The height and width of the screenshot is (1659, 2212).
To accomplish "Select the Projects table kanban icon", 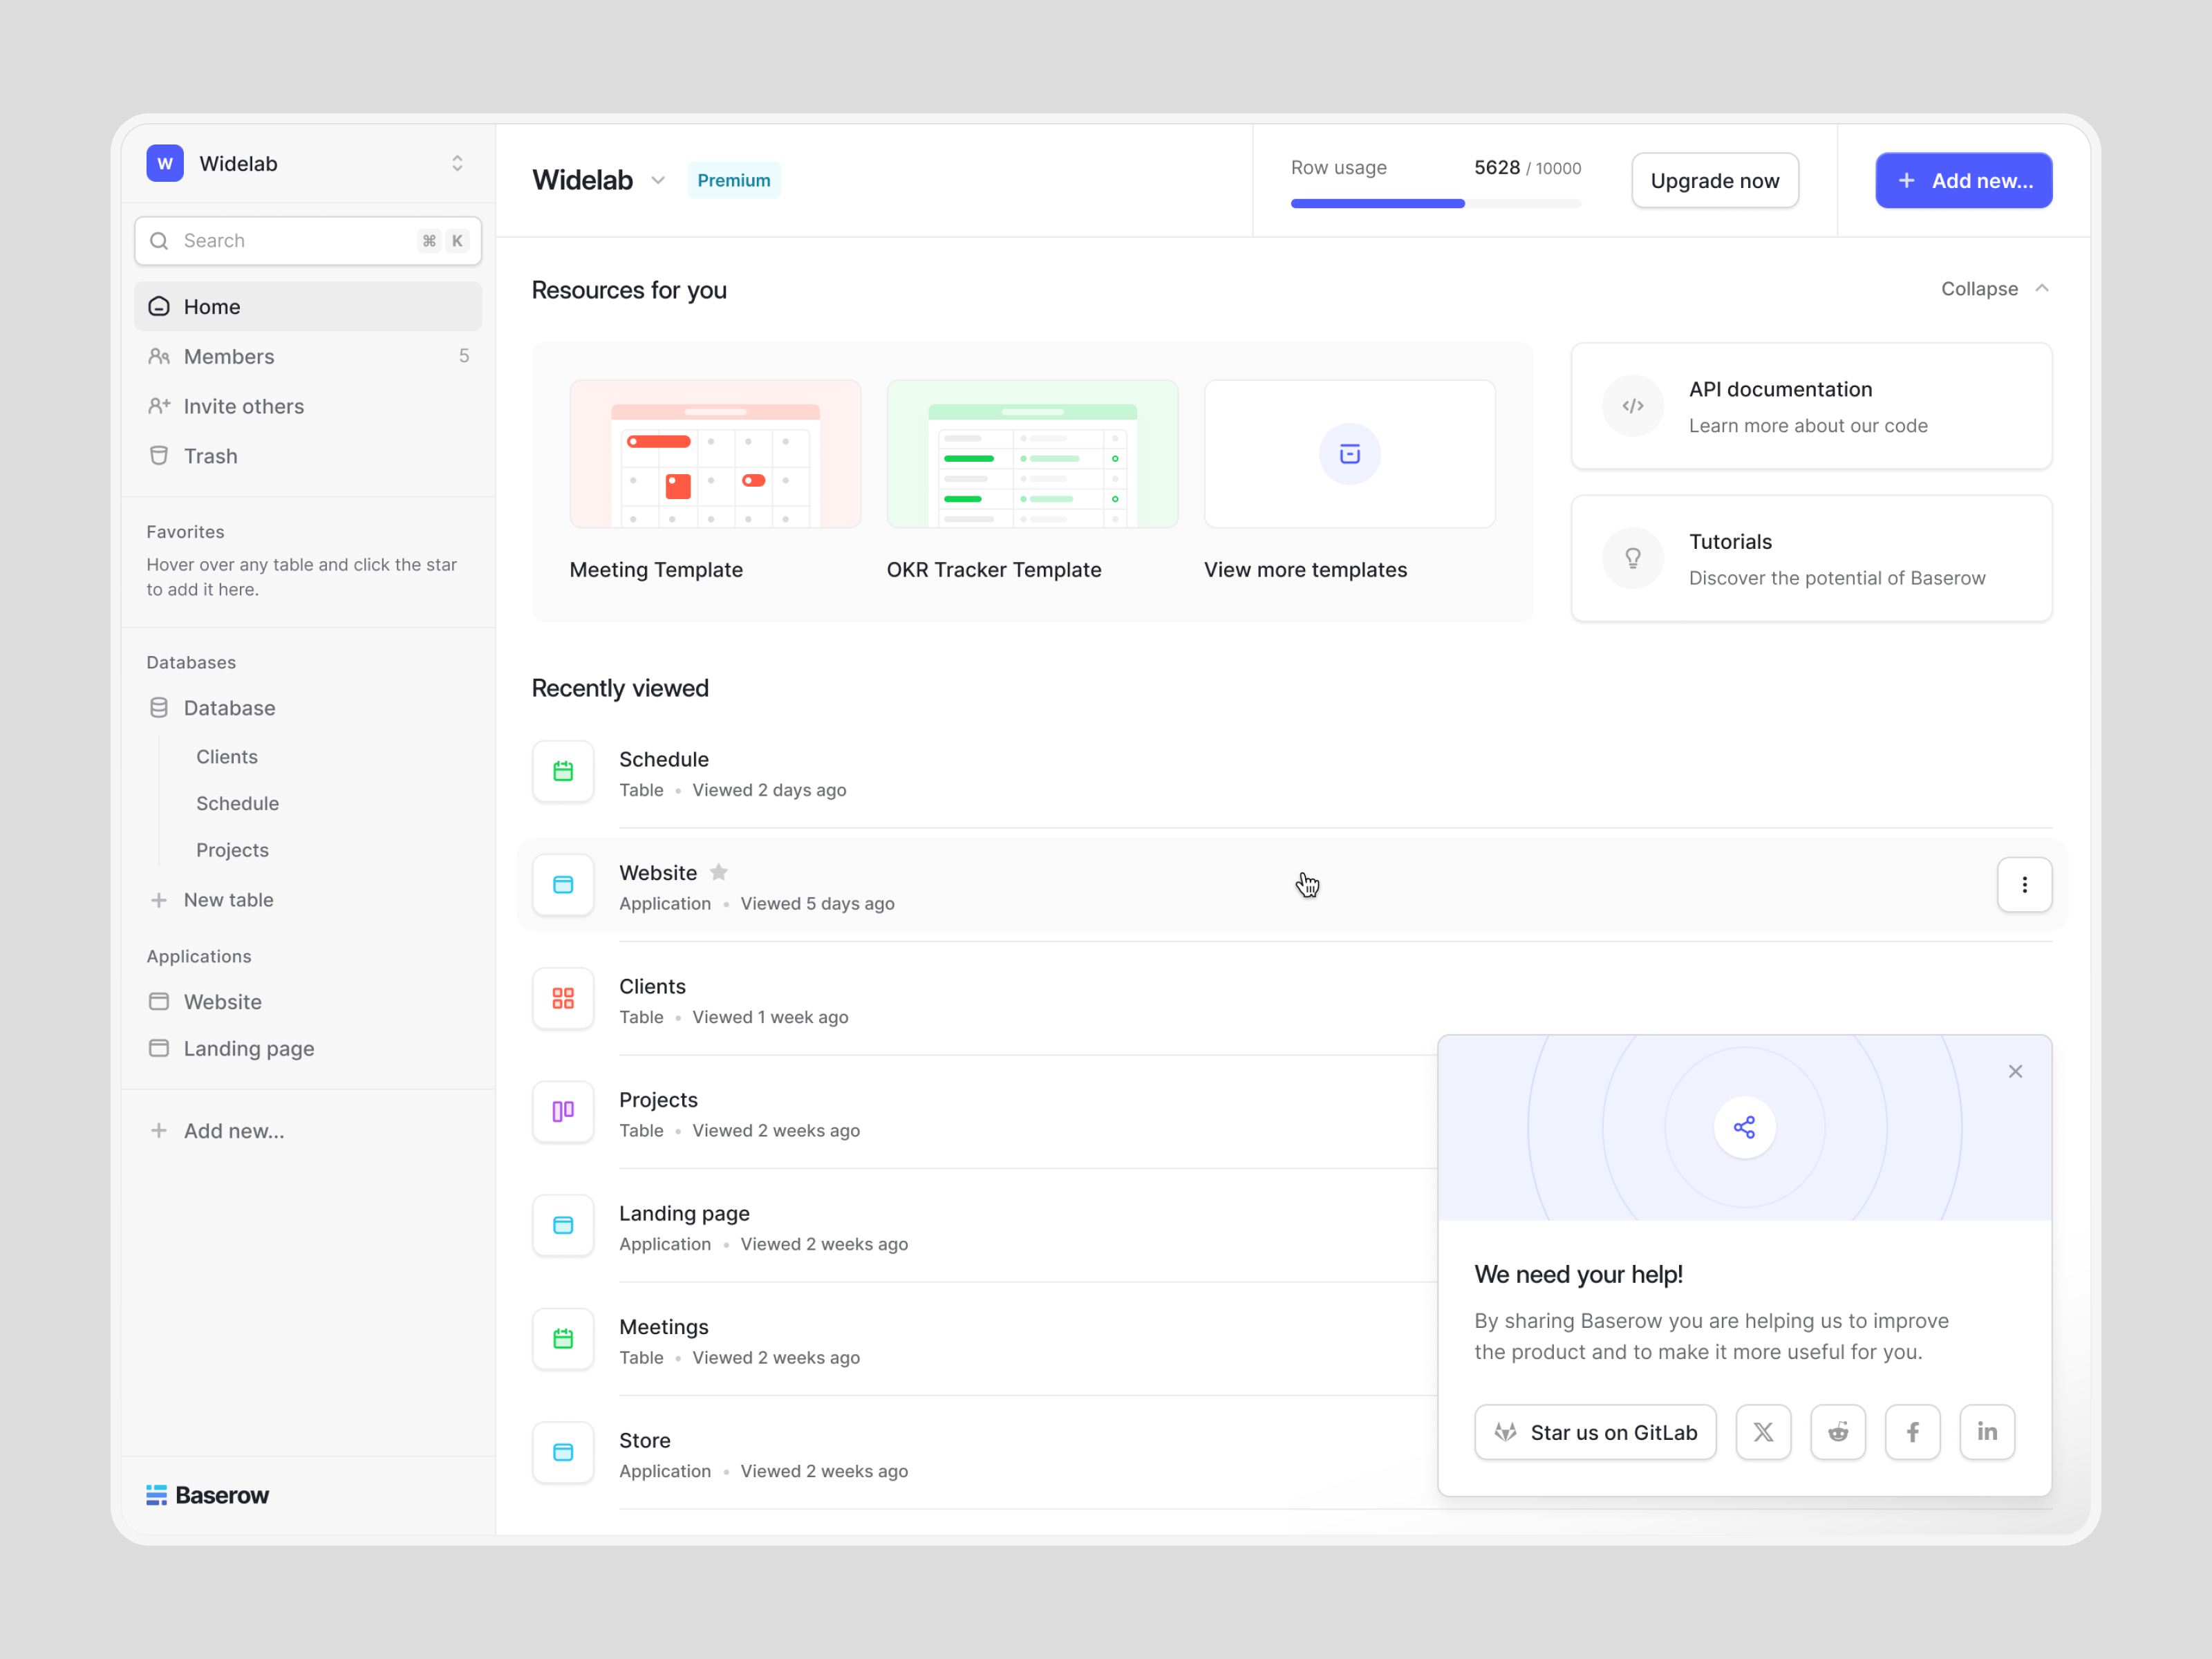I will (x=563, y=1111).
